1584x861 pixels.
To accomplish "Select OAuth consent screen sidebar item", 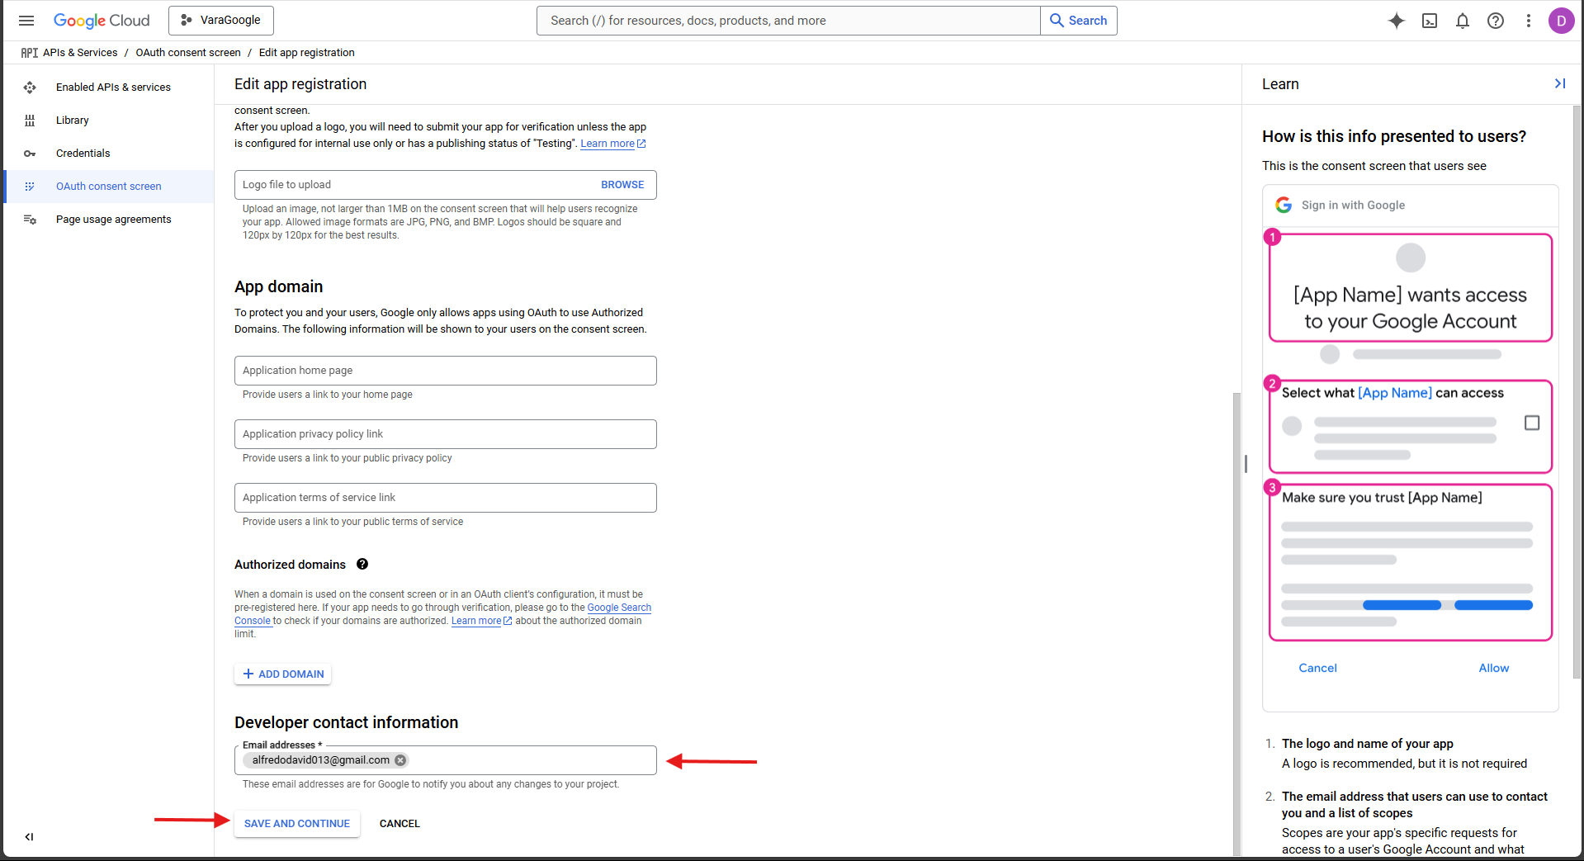I will click(109, 187).
